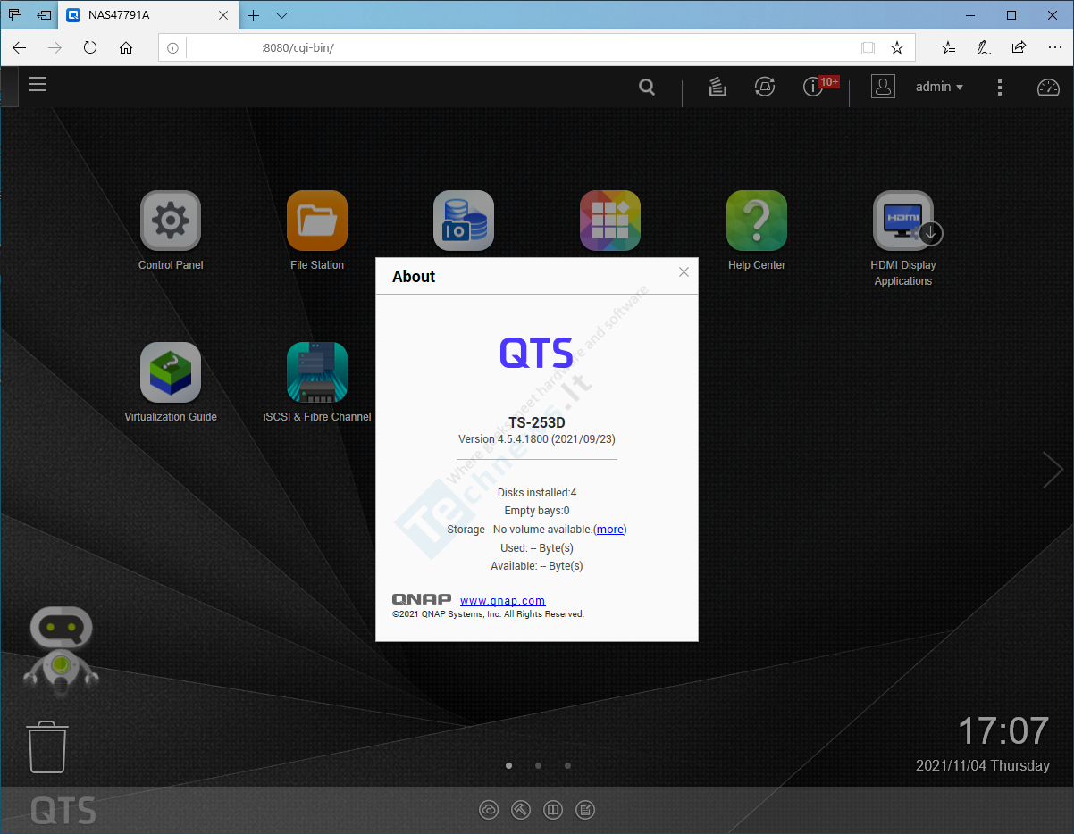The width and height of the screenshot is (1074, 834).
Task: Open Help Center
Action: coord(757,221)
